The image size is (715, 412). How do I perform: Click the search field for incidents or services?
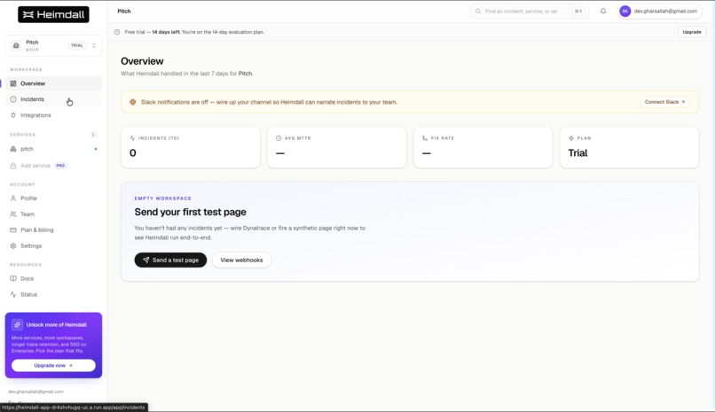(x=529, y=11)
